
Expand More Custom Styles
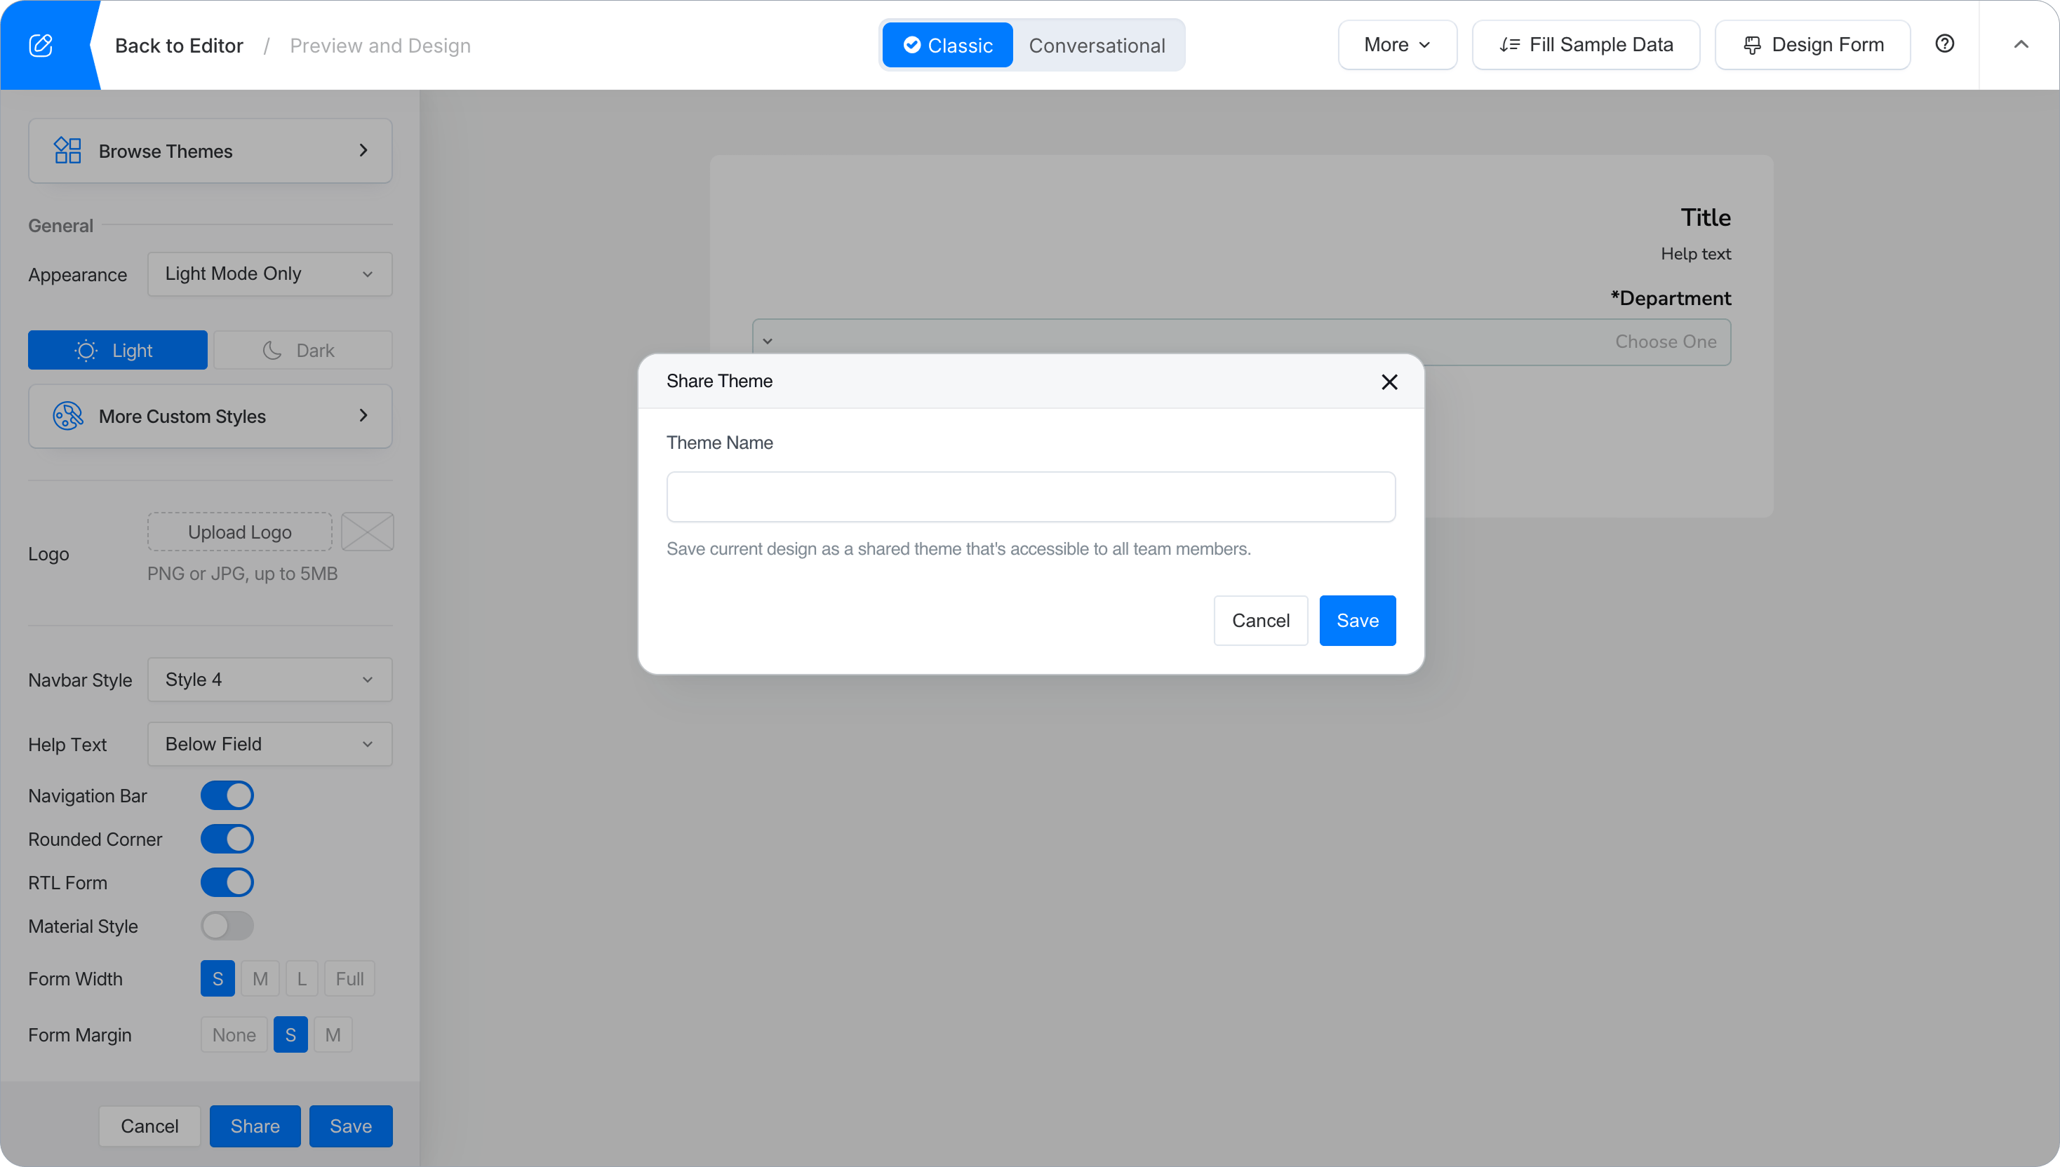pos(210,416)
